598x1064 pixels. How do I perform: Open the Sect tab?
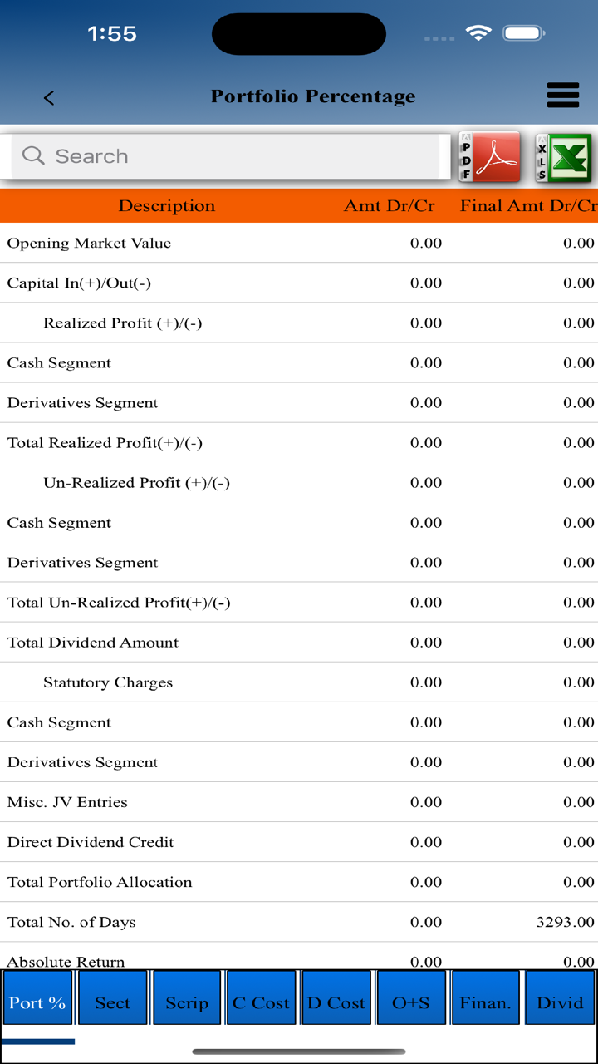pos(112,1002)
